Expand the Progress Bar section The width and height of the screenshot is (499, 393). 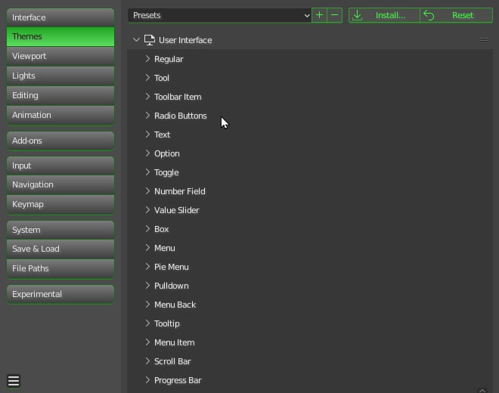click(x=147, y=380)
